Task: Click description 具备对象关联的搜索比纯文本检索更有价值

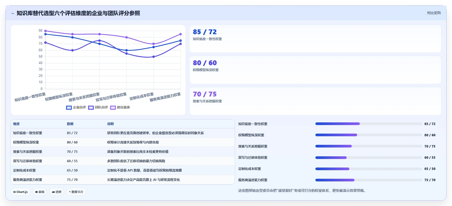Action: [x=138, y=151]
